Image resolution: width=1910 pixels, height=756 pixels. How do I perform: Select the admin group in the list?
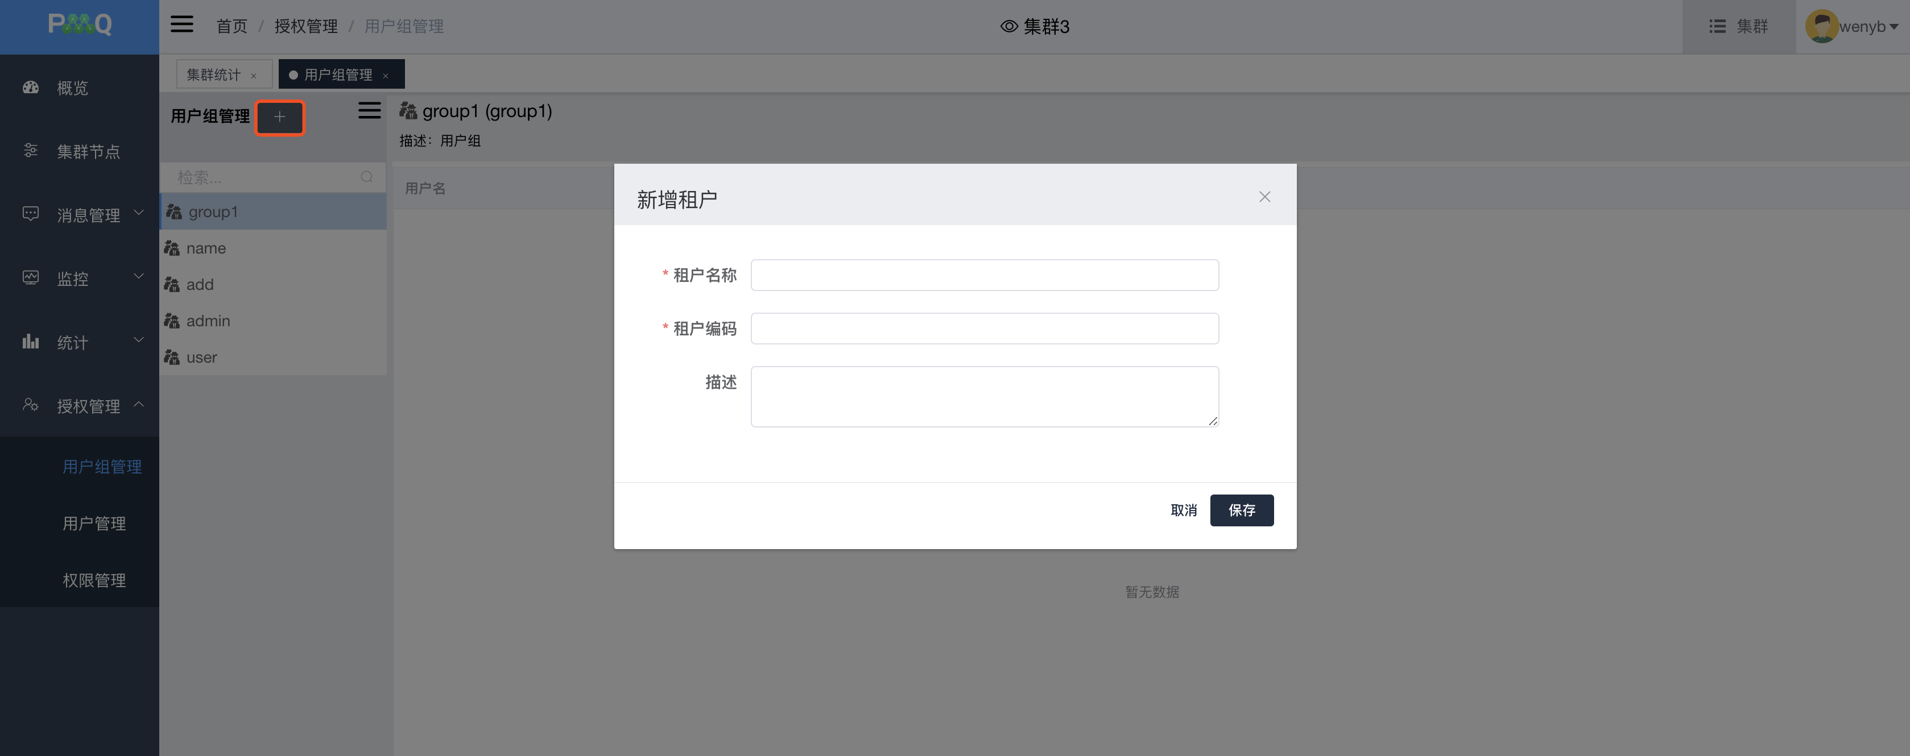tap(208, 321)
